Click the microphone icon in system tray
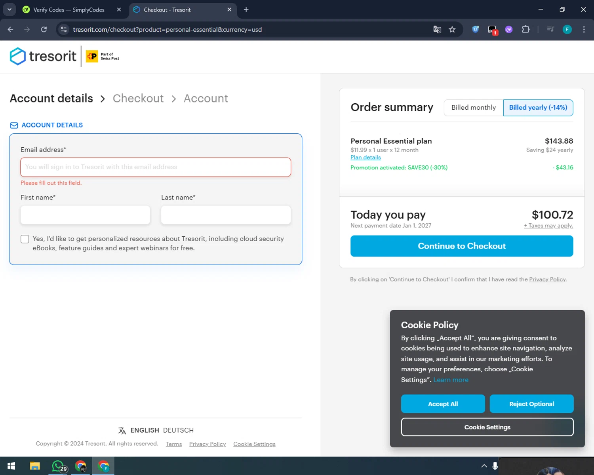The width and height of the screenshot is (594, 475). click(x=495, y=466)
